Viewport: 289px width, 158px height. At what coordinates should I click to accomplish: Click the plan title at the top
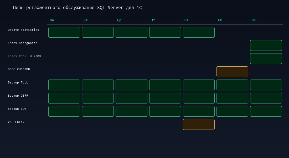[x=78, y=7]
